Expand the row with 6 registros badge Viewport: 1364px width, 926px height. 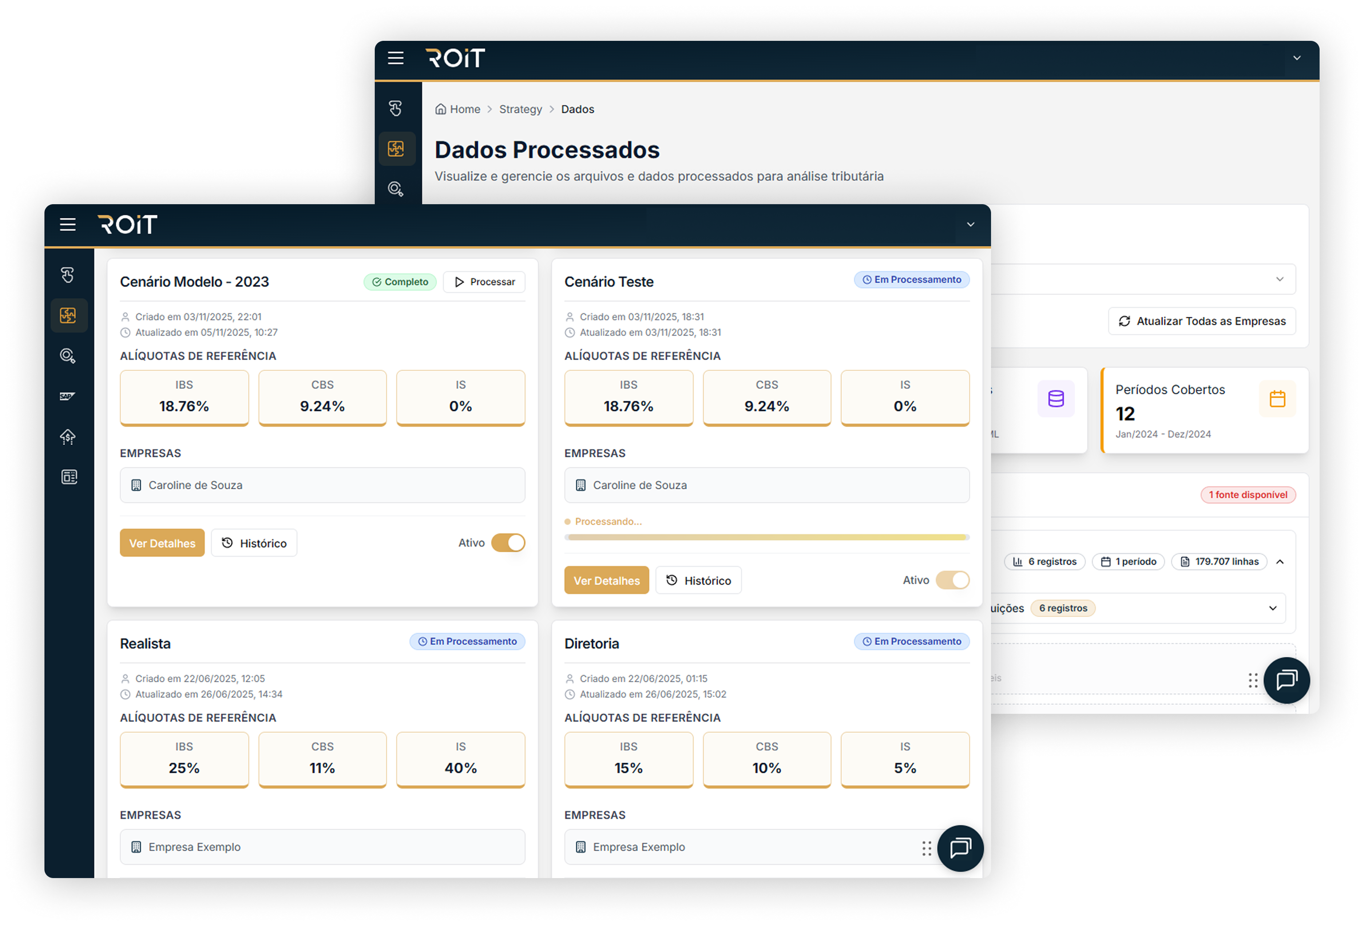(1273, 608)
